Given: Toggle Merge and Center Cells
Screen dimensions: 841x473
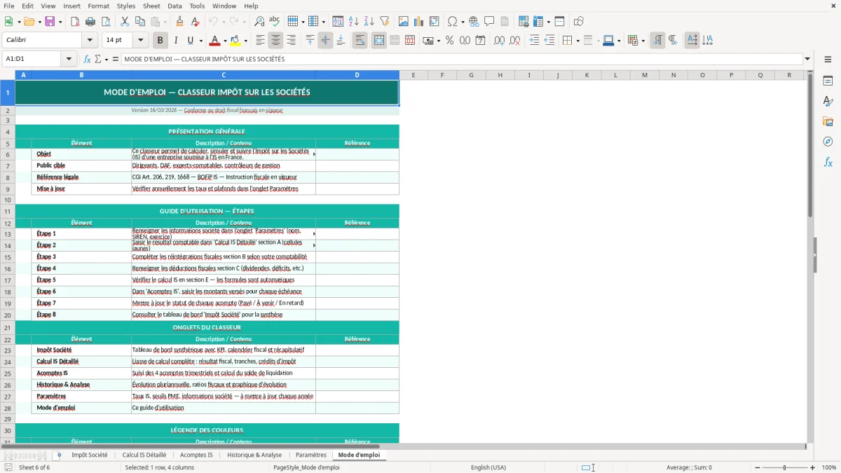Looking at the screenshot, I should 378,41.
